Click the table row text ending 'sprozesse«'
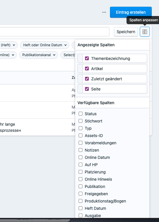The image size is (159, 222). tap(11, 130)
